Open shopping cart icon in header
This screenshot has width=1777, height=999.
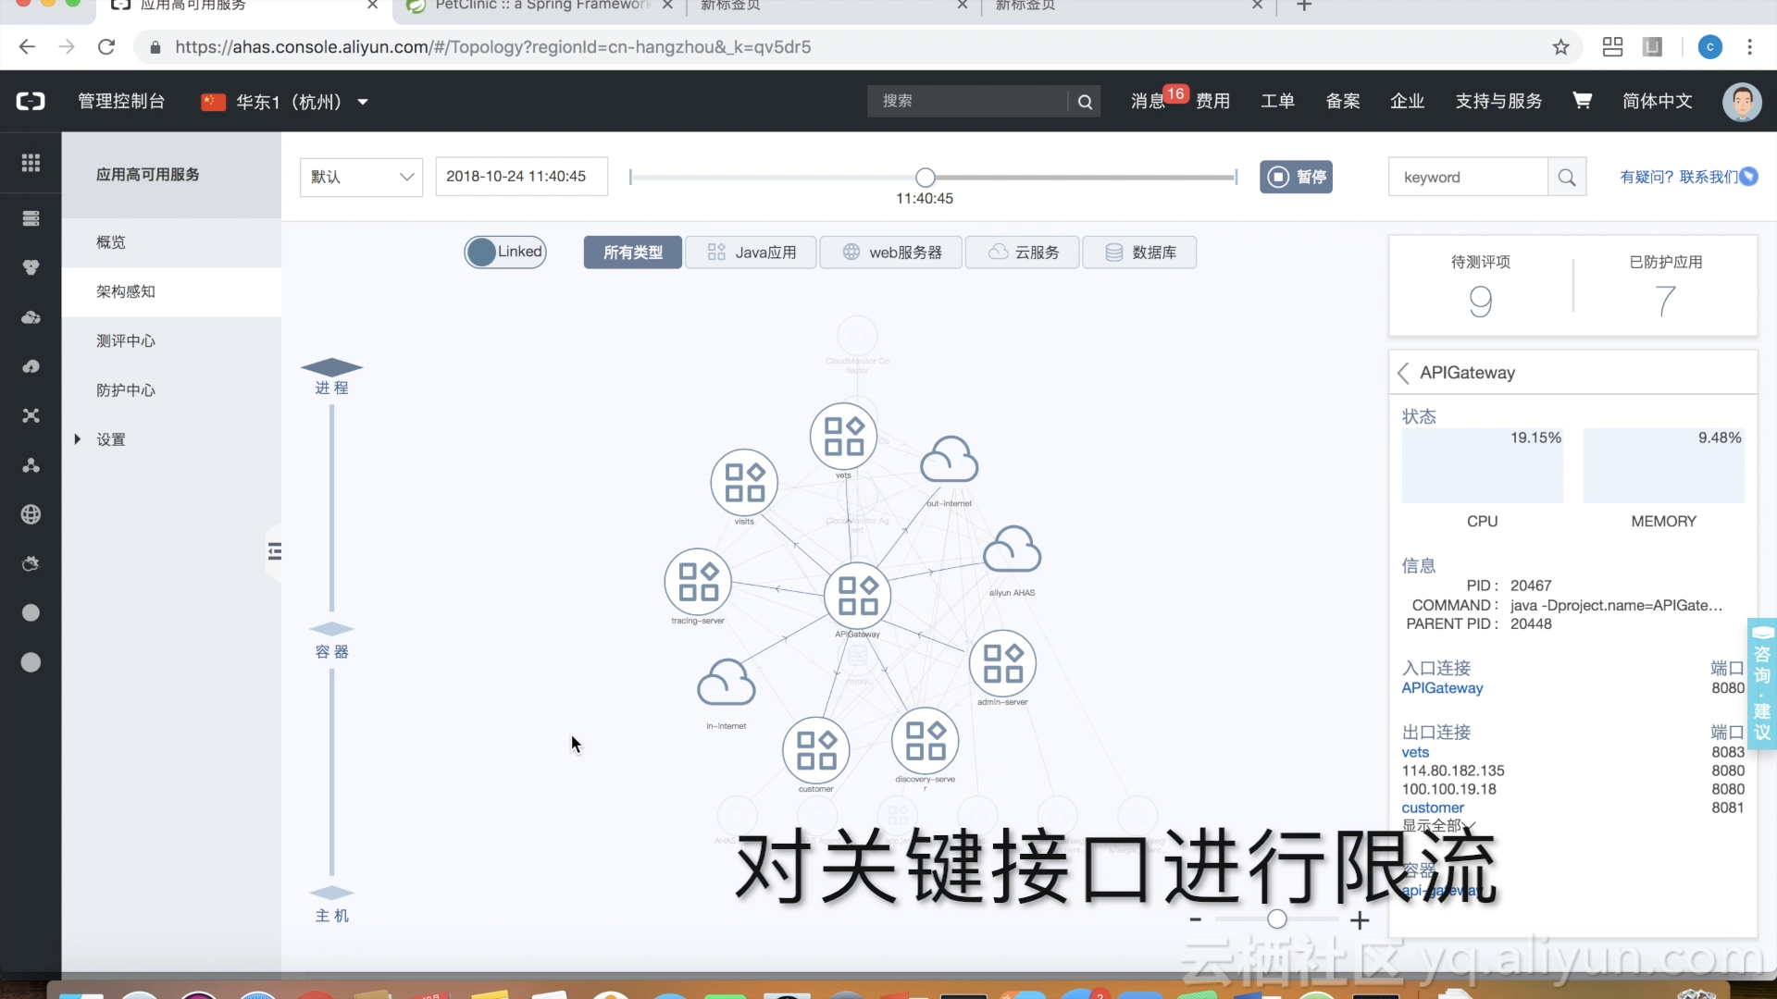coord(1582,101)
